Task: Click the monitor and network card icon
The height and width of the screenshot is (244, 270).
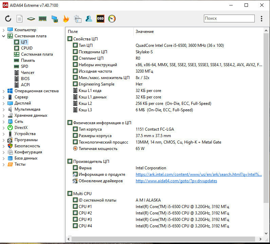Action: (x=54, y=19)
